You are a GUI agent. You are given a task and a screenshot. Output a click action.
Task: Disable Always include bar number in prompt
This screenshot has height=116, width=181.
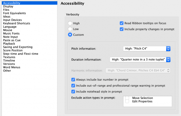click(x=73, y=80)
